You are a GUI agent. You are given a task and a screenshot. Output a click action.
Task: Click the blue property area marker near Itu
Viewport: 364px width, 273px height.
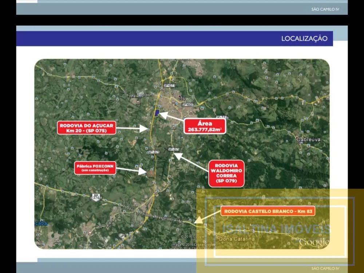coord(157,113)
